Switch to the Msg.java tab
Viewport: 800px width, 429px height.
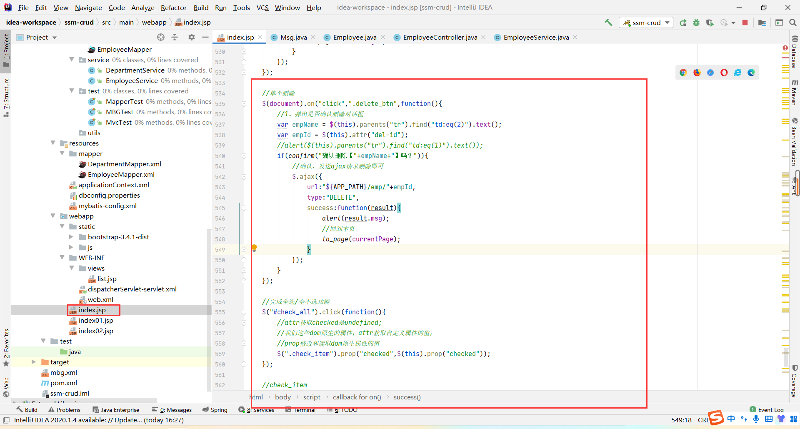(x=293, y=37)
